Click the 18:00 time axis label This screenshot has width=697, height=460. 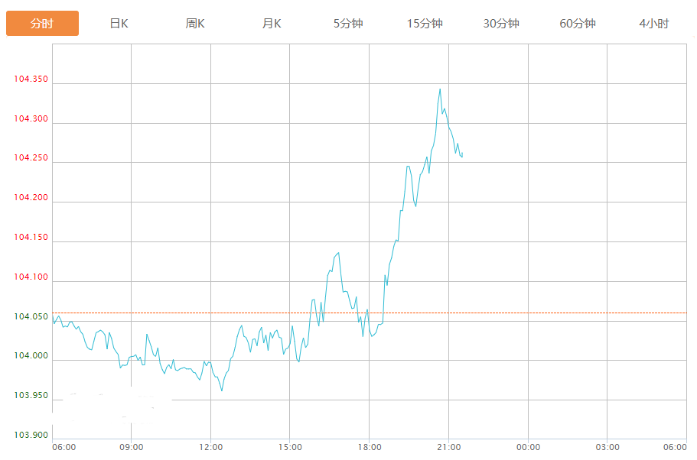(x=370, y=447)
